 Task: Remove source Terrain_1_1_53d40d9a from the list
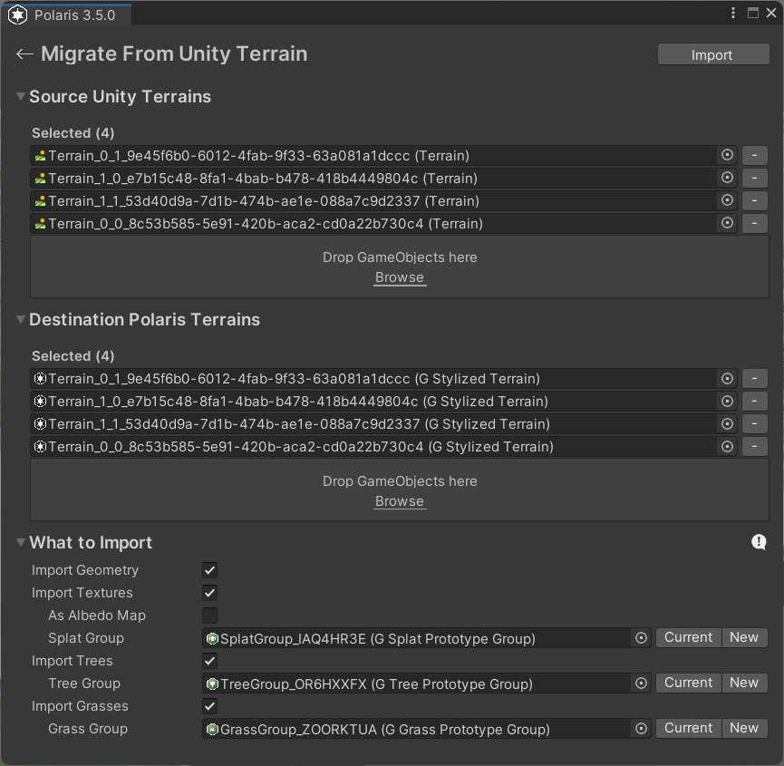(754, 201)
